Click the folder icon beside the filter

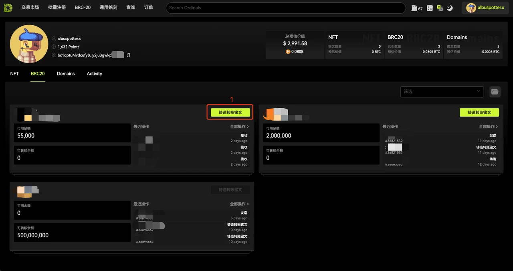click(x=495, y=92)
